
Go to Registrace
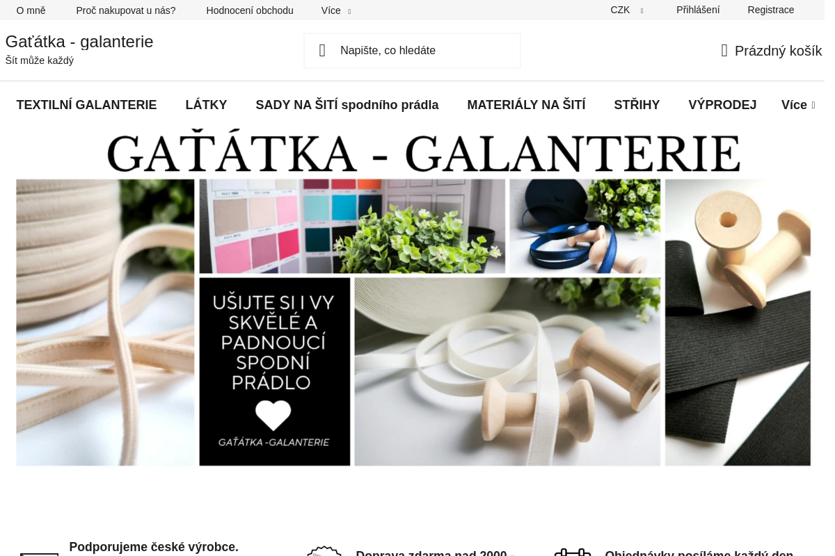pyautogui.click(x=771, y=10)
